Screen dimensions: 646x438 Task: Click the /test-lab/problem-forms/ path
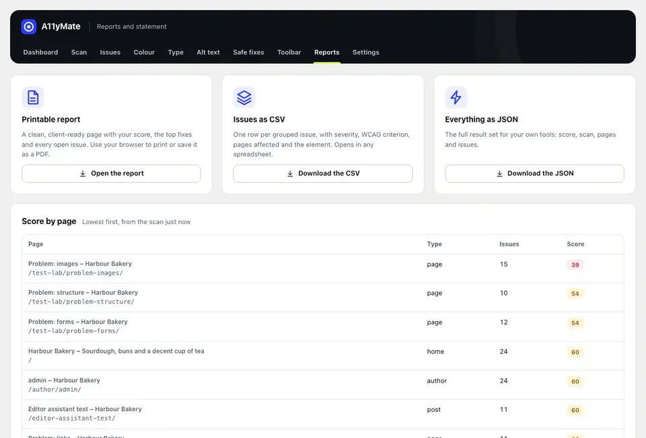coord(74,331)
